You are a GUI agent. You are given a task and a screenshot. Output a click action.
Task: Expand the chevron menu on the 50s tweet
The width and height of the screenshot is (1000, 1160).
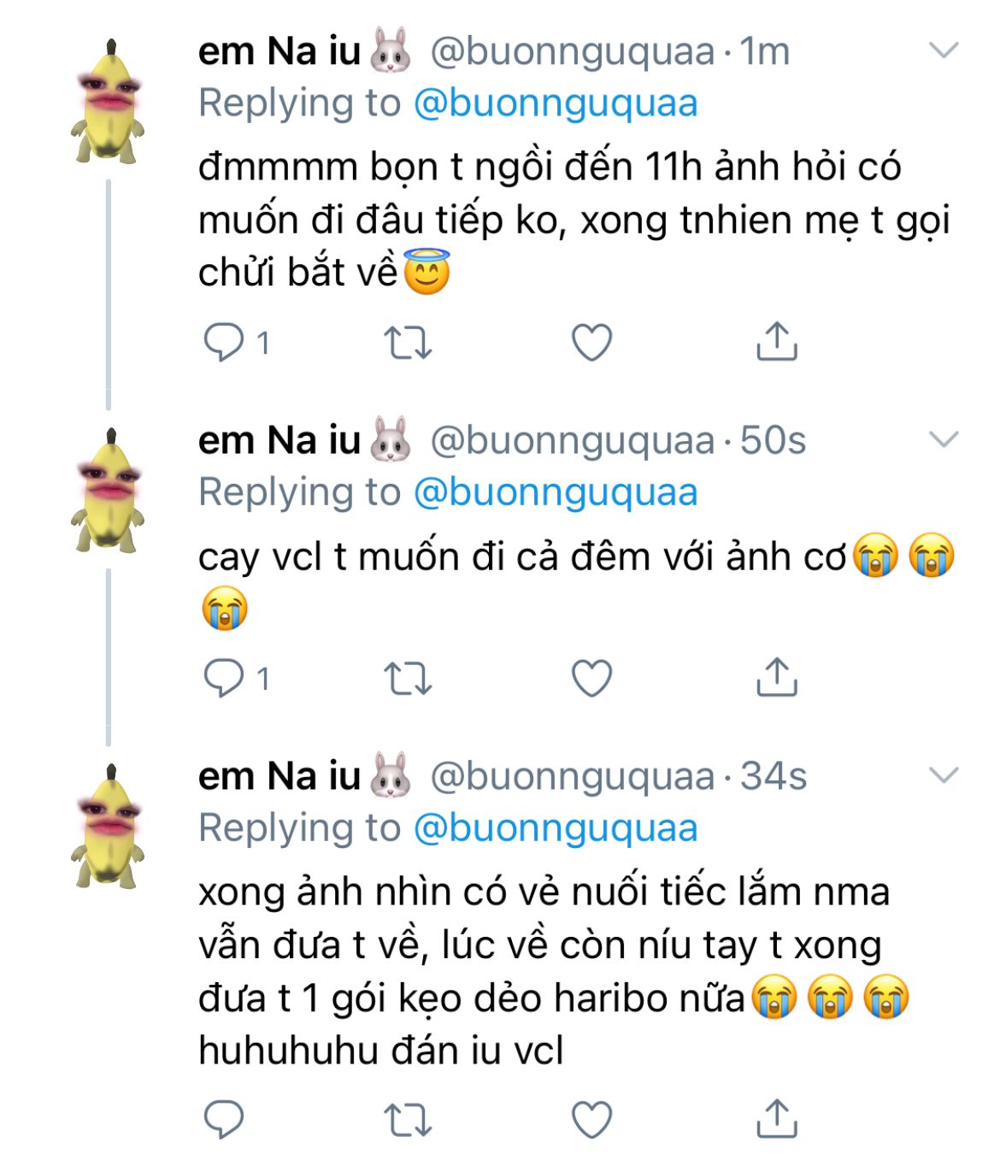(x=943, y=440)
